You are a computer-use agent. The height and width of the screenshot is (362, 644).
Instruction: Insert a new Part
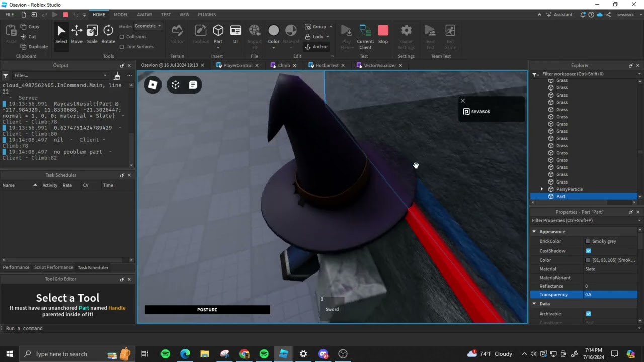(218, 33)
